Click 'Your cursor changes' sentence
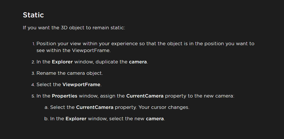This screenshot has height=139, width=284. click(x=164, y=107)
